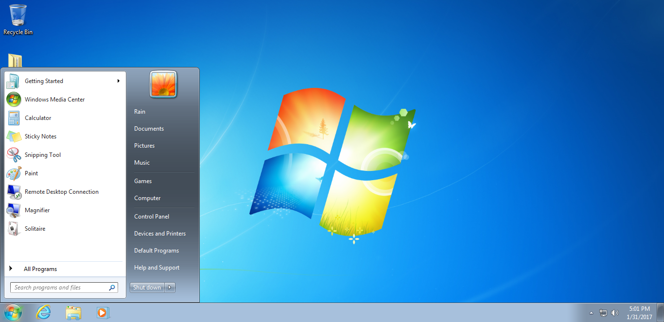This screenshot has height=322, width=664.
Task: Open Devices and Printers
Action: click(x=160, y=234)
